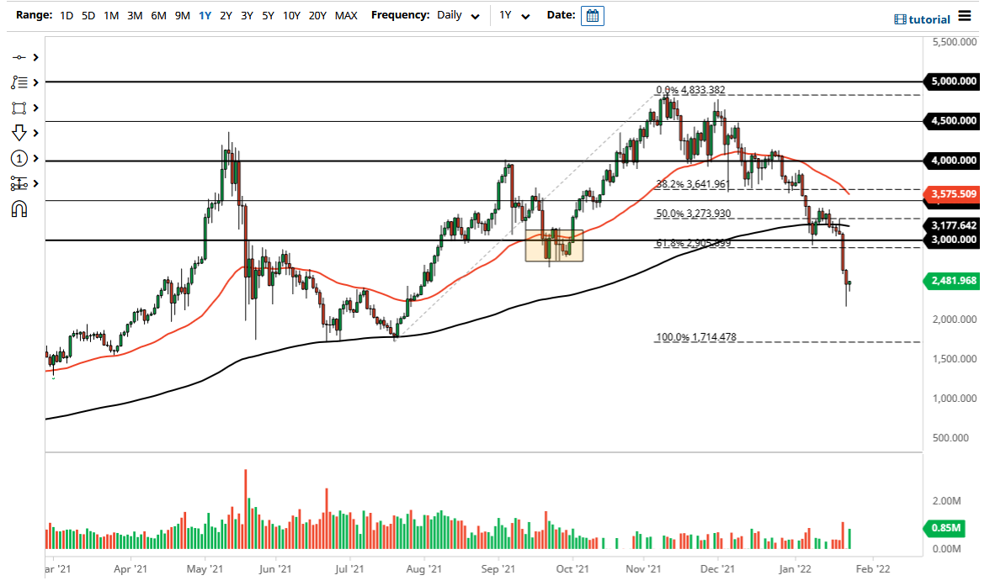Select the rectangle drawing tool
Image resolution: width=990 pixels, height=586 pixels.
tap(19, 108)
